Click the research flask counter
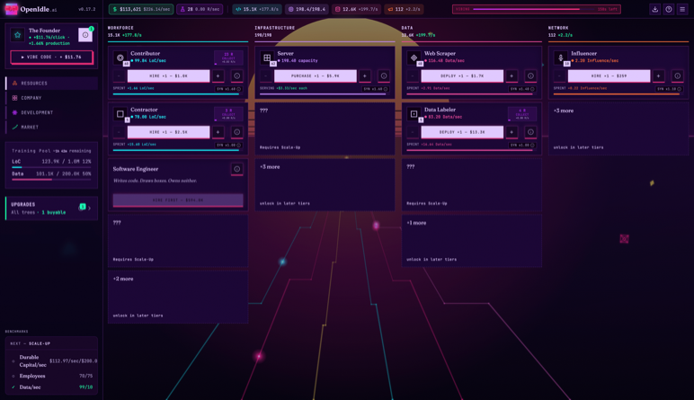The image size is (694, 400). click(x=200, y=9)
